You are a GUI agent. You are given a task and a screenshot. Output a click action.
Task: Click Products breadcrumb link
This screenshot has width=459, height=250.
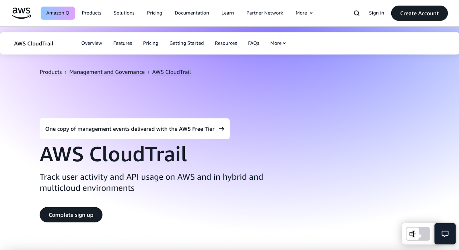[x=51, y=72]
